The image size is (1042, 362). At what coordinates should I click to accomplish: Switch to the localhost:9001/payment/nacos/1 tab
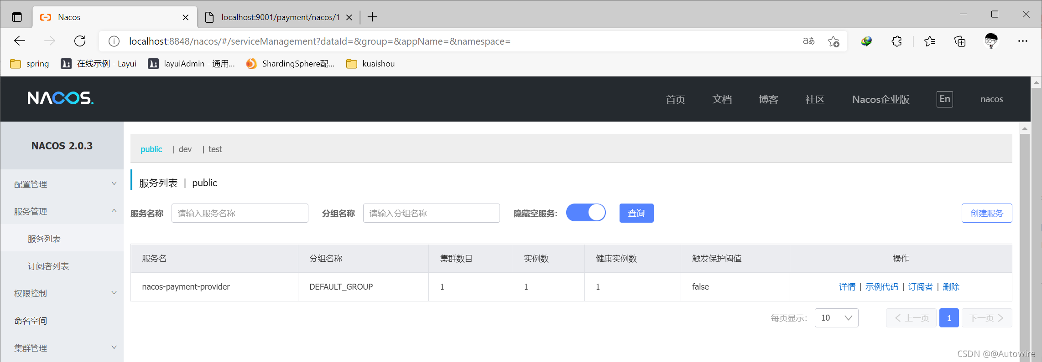point(279,17)
